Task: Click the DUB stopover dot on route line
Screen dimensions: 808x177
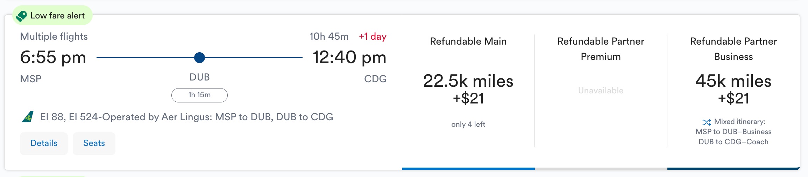Action: (199, 57)
